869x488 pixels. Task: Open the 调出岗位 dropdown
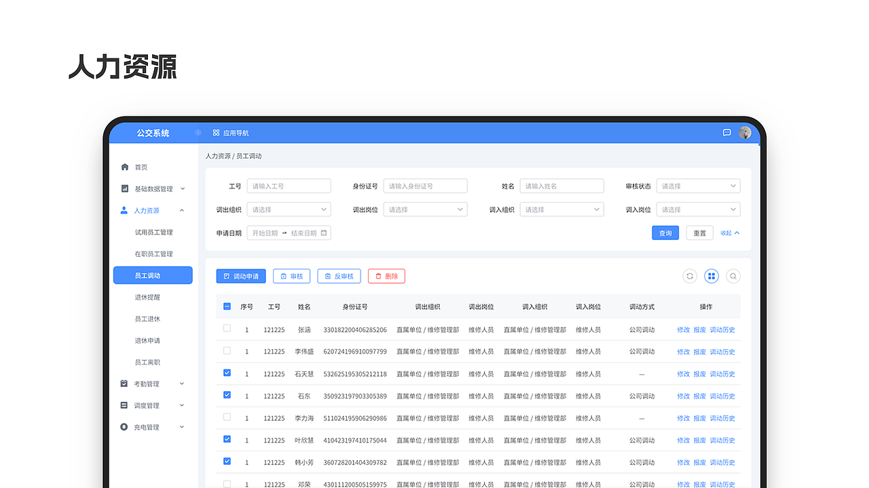(x=425, y=209)
